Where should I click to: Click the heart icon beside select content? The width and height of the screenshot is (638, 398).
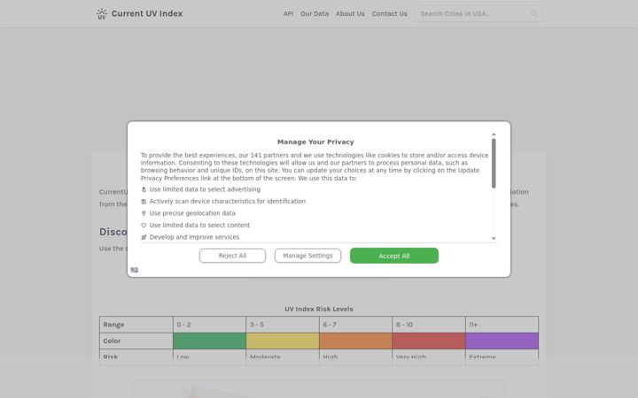point(144,225)
